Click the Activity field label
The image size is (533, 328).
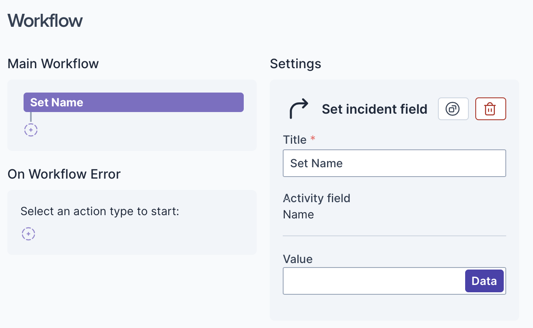[316, 198]
